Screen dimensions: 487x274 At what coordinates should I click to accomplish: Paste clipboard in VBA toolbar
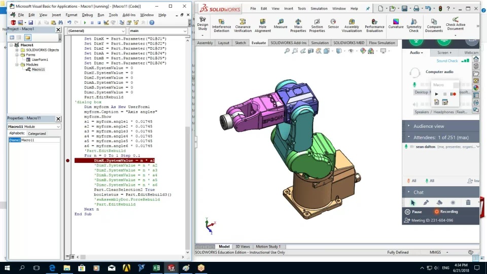(x=53, y=23)
